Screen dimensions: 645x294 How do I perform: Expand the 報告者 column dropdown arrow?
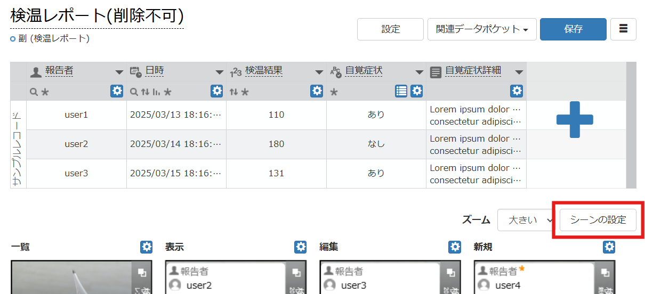click(119, 72)
